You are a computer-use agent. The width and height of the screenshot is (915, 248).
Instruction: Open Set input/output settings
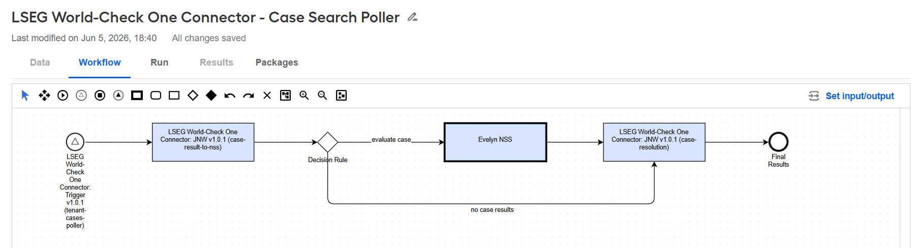point(851,96)
